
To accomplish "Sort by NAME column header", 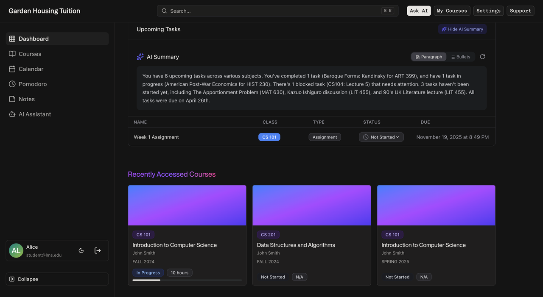I will [140, 122].
